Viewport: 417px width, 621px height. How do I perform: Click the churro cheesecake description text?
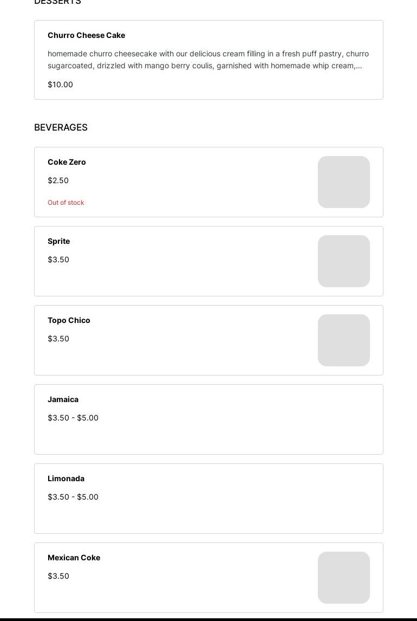click(x=208, y=60)
